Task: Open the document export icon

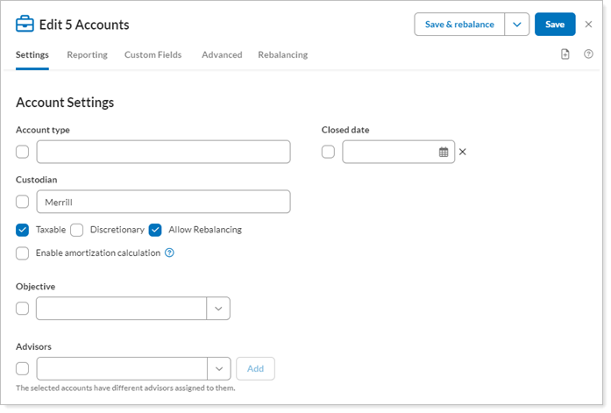Action: pos(565,54)
